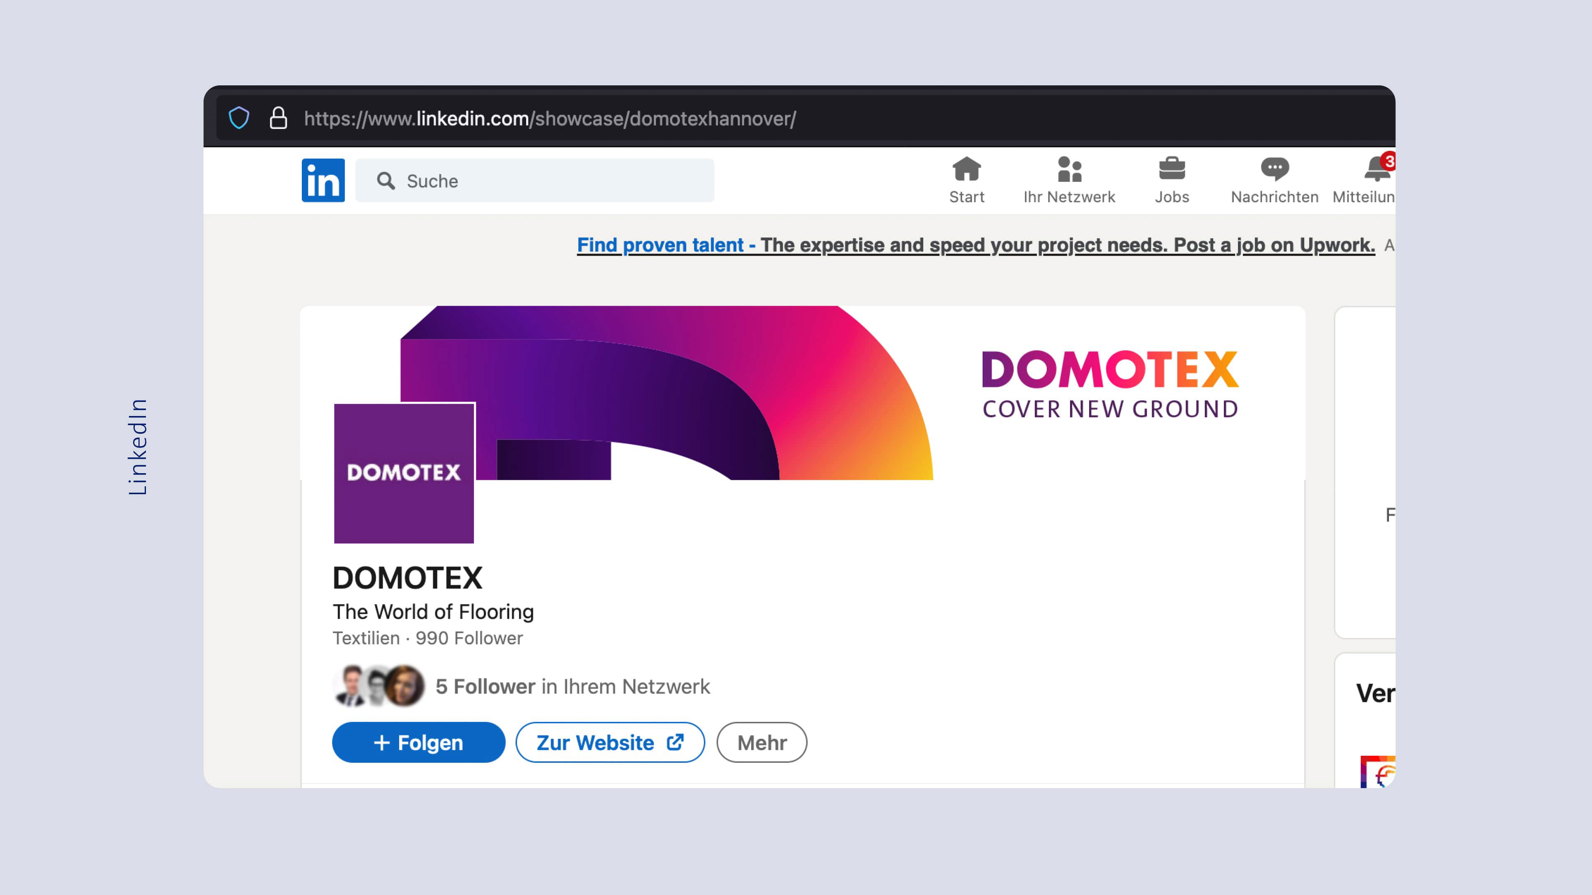The image size is (1592, 895).
Task: Click the 'Textilien · 990 Follower' text
Action: 428,638
